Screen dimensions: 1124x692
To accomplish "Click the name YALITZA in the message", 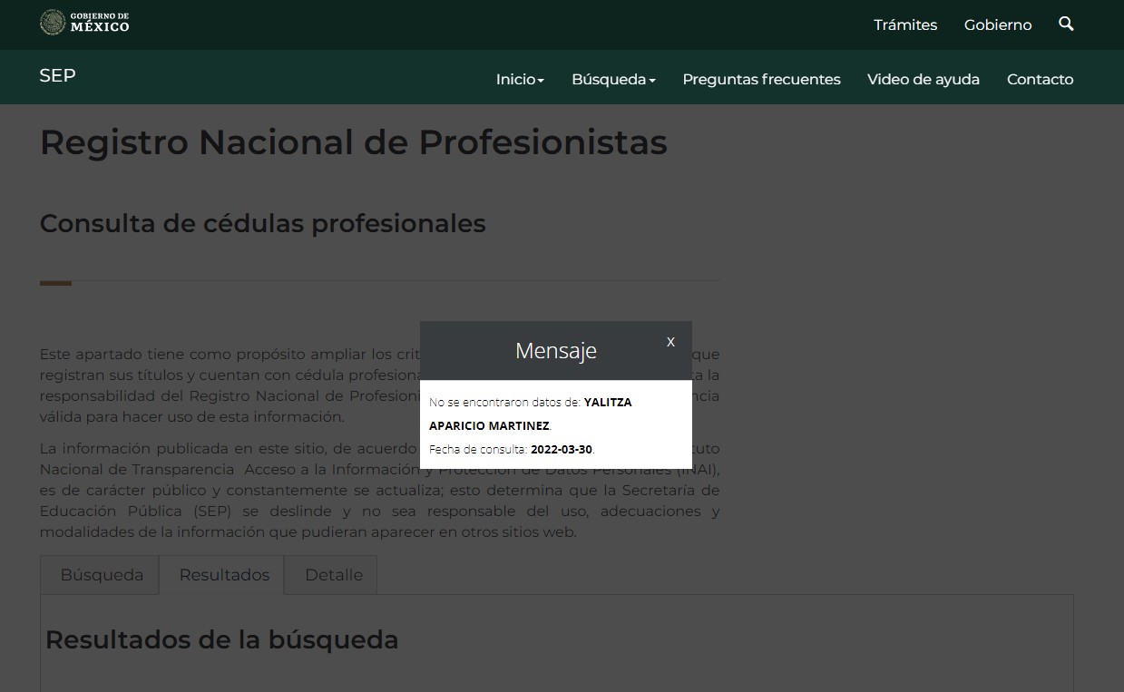I will (x=608, y=402).
